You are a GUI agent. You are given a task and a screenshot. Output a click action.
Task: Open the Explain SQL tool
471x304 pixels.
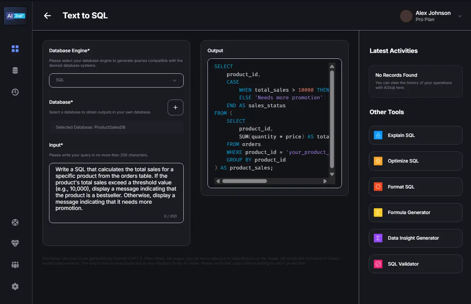(415, 135)
